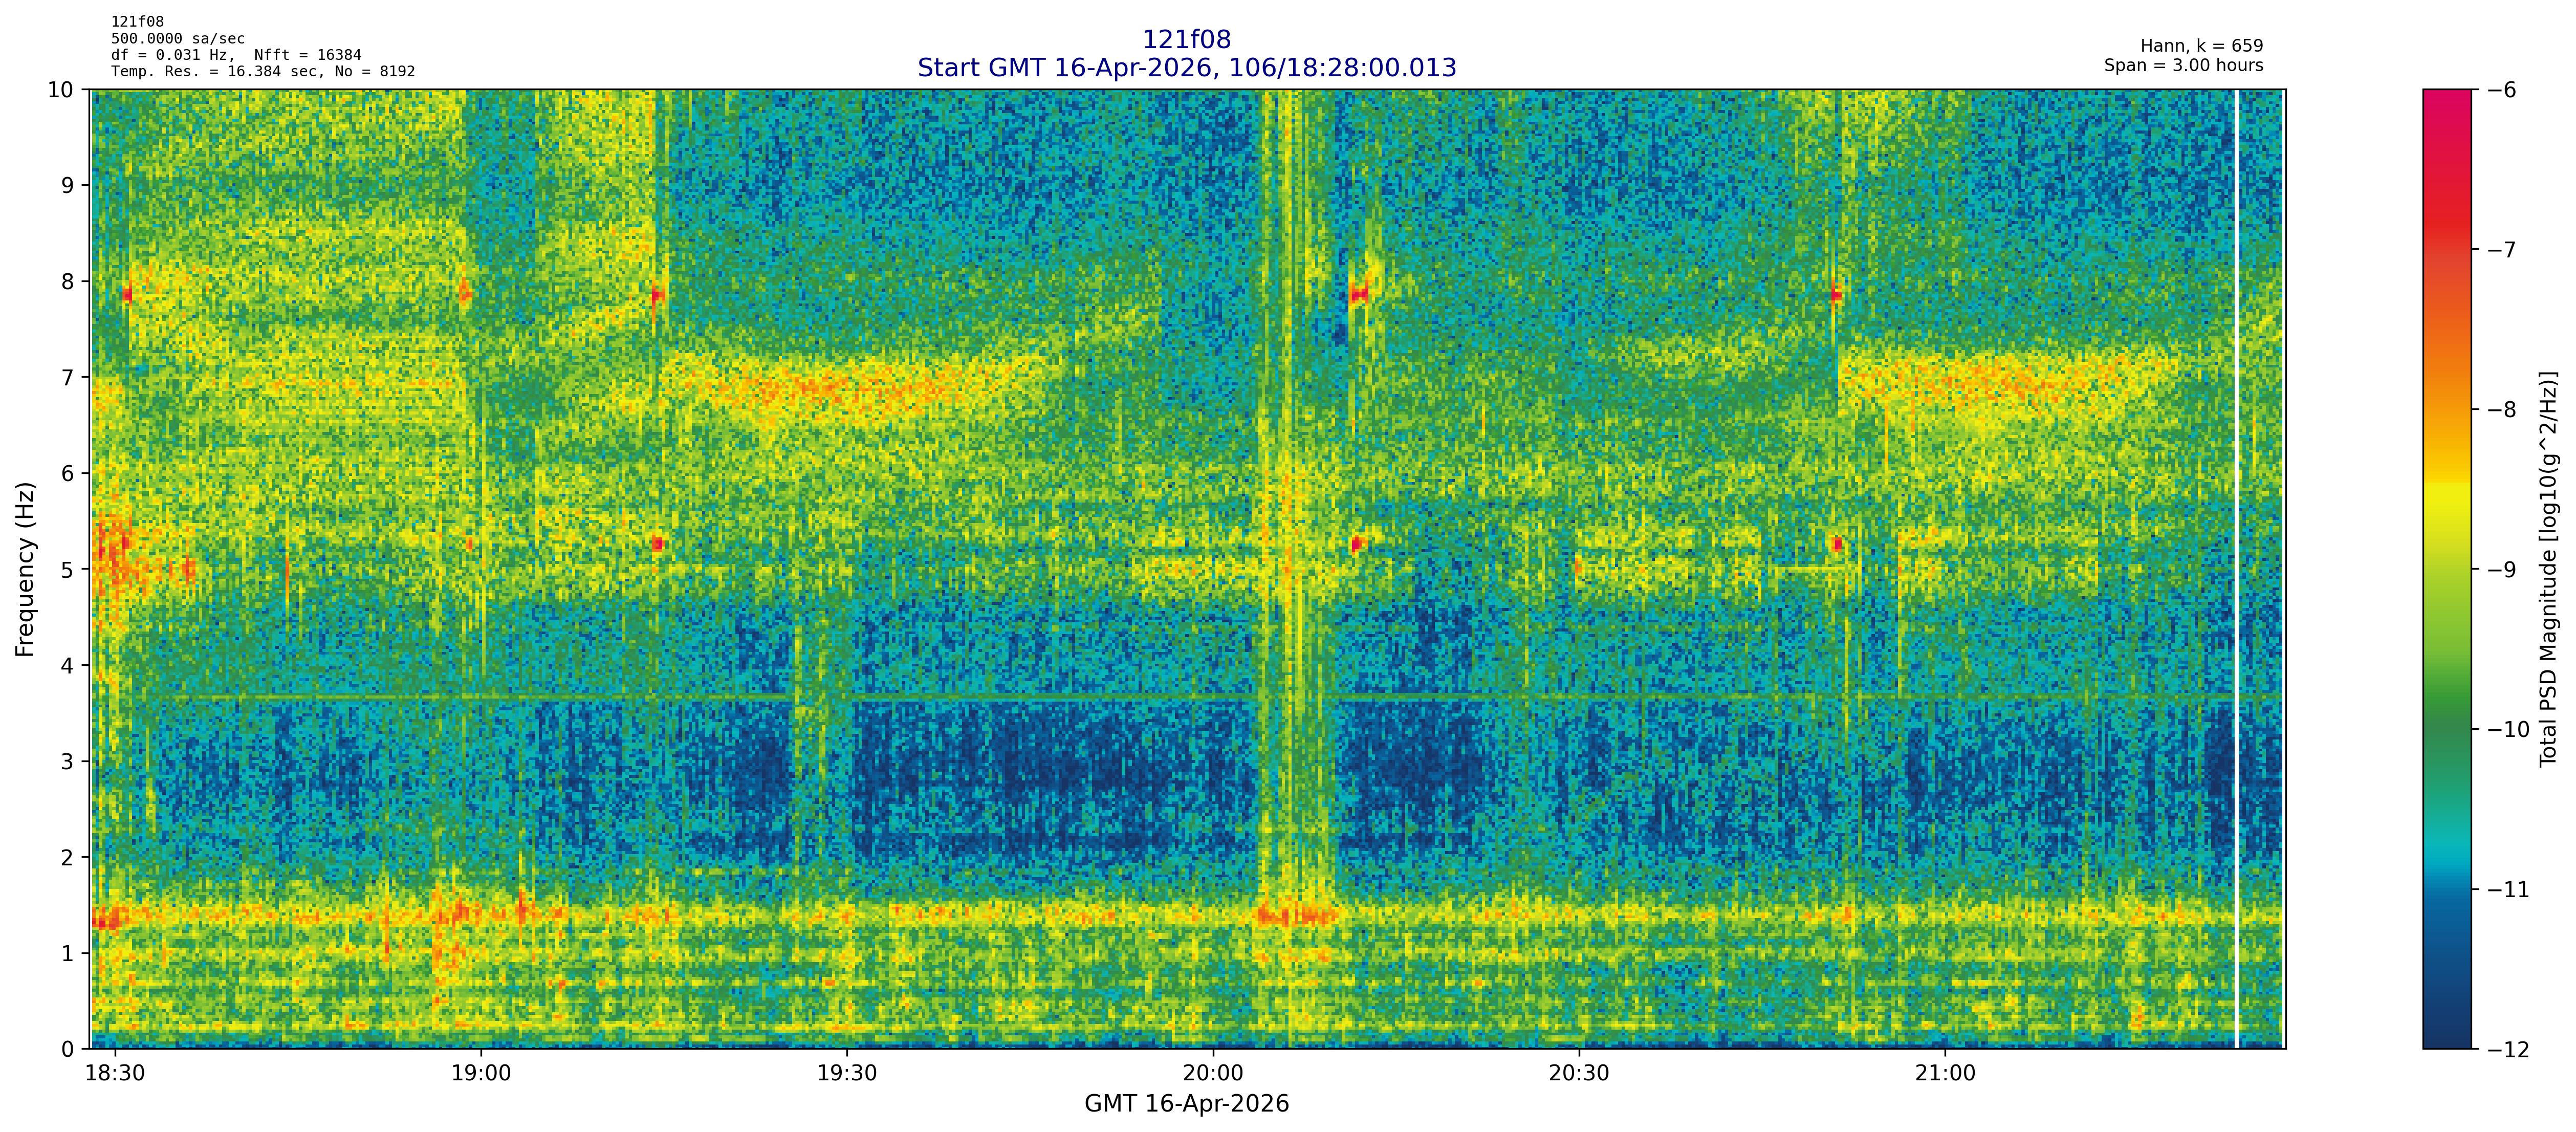Click the Frequency (Hz) axis label
This screenshot has height=1132, width=2576.
[x=25, y=569]
